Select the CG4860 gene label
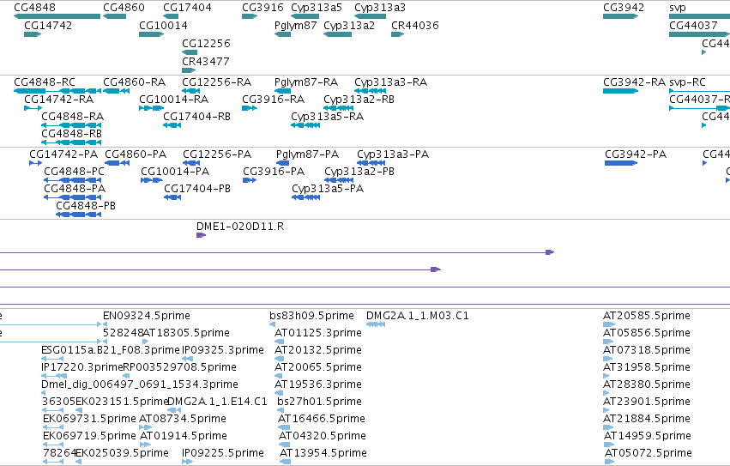Screen dimensions: 730x466 click(124, 8)
